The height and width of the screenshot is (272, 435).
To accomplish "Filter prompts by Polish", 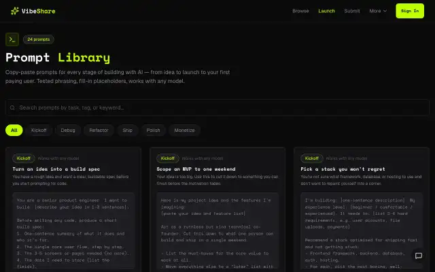I will tap(153, 130).
